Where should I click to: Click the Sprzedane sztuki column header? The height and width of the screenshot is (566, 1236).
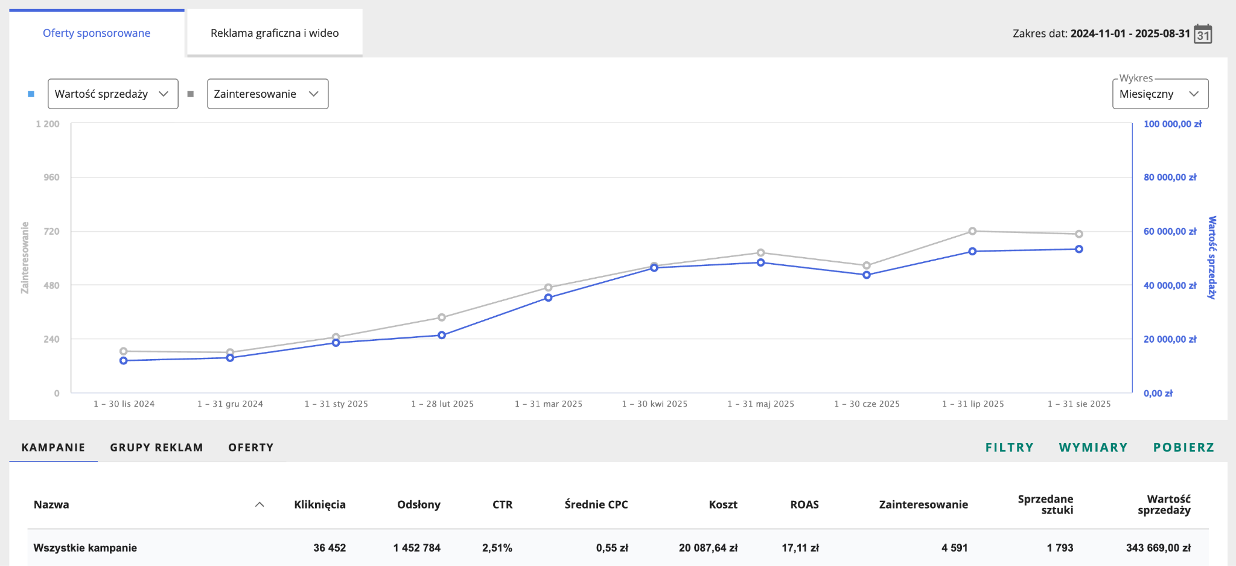coord(1045,504)
